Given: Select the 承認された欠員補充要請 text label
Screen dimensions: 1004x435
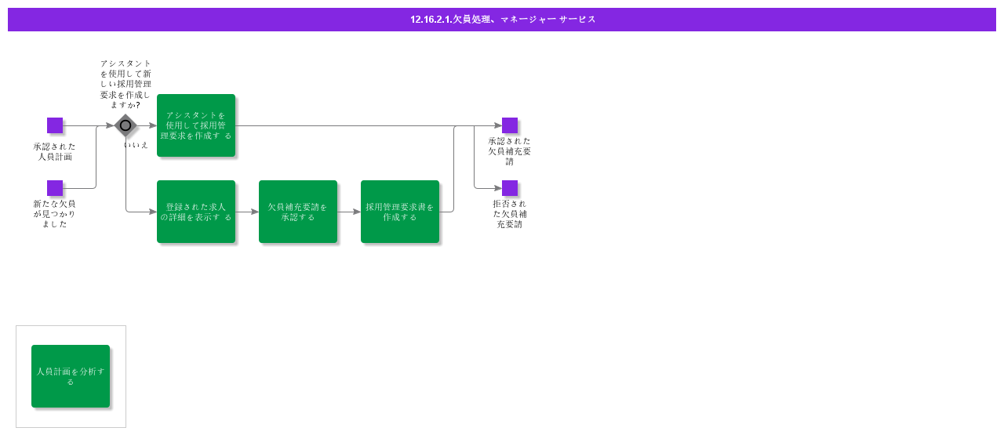Looking at the screenshot, I should 510,151.
